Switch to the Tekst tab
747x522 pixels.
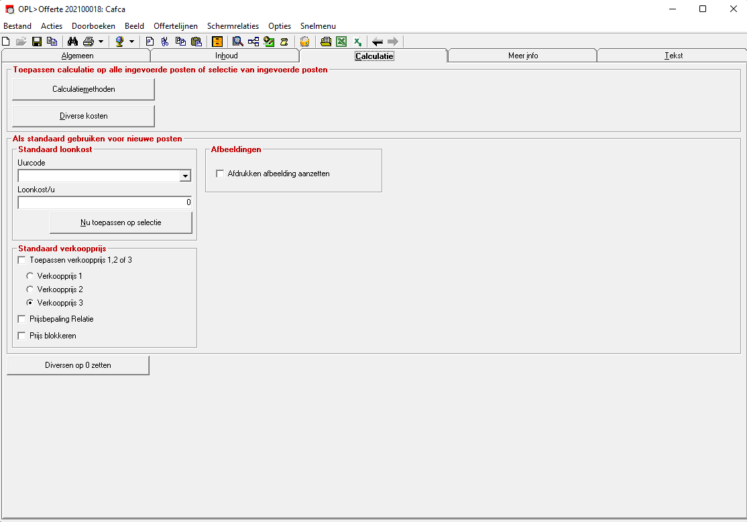[673, 56]
